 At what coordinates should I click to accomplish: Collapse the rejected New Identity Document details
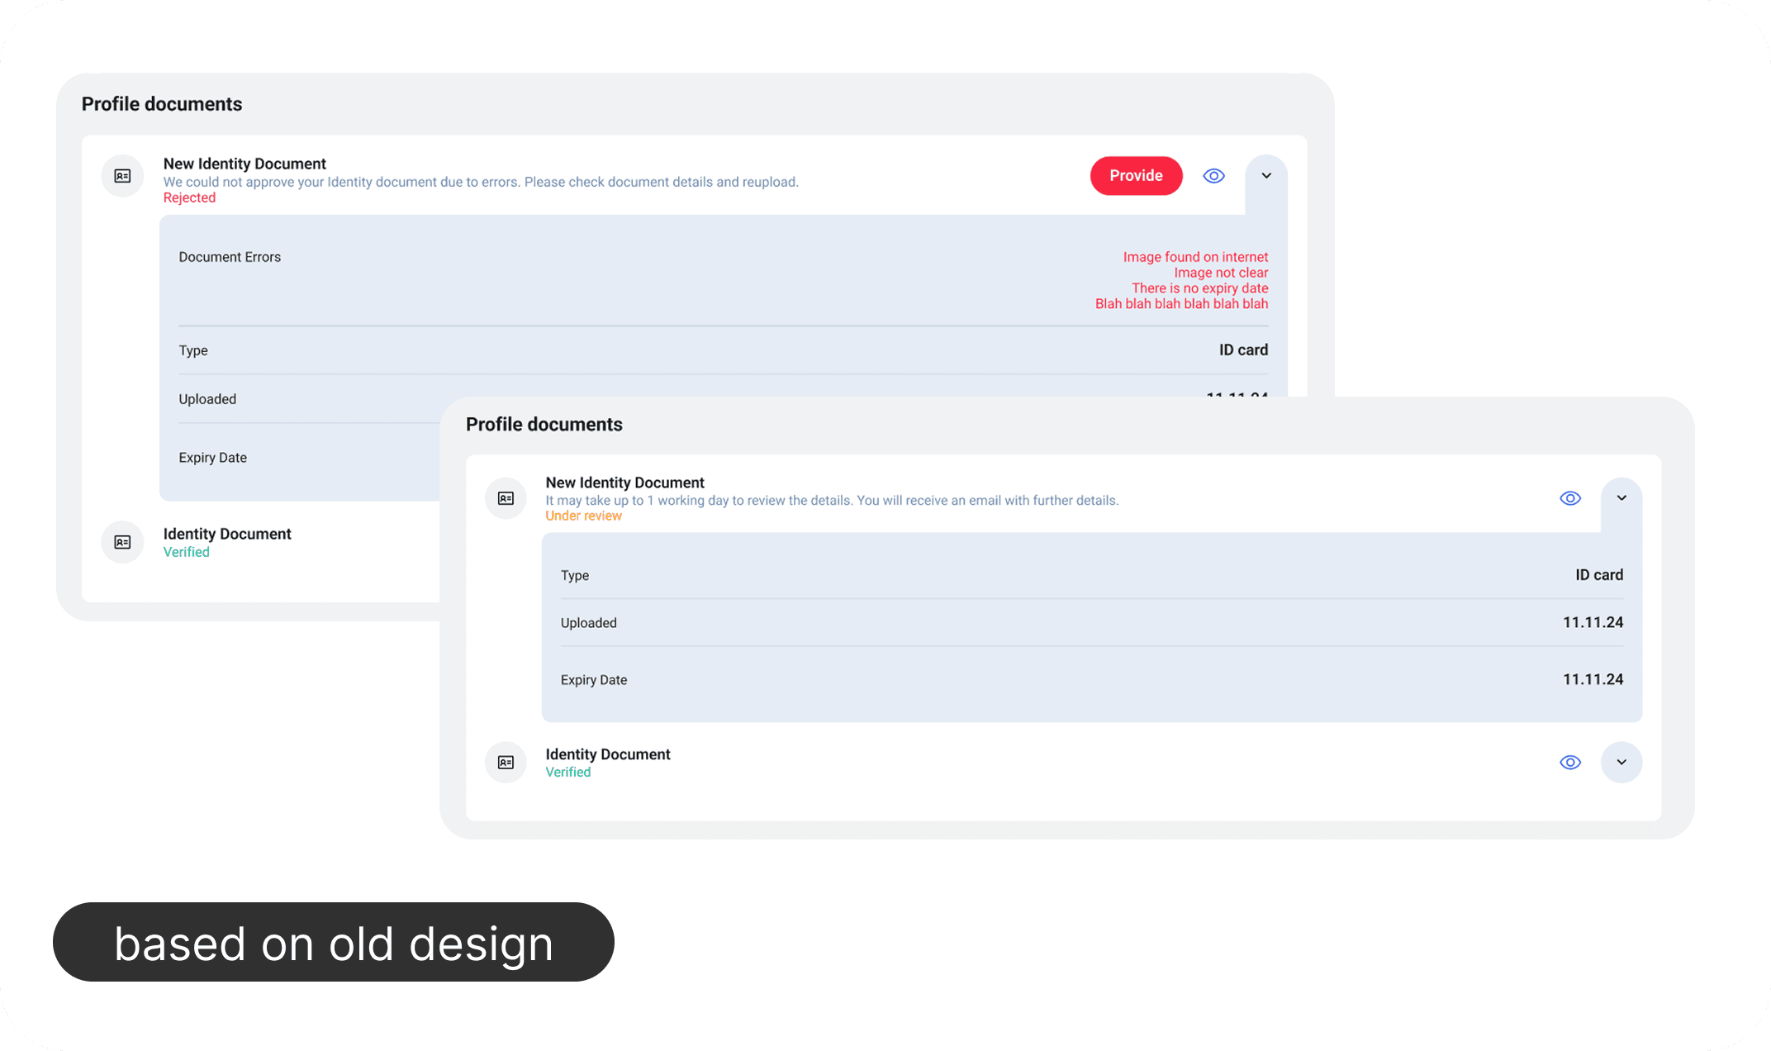(1266, 176)
